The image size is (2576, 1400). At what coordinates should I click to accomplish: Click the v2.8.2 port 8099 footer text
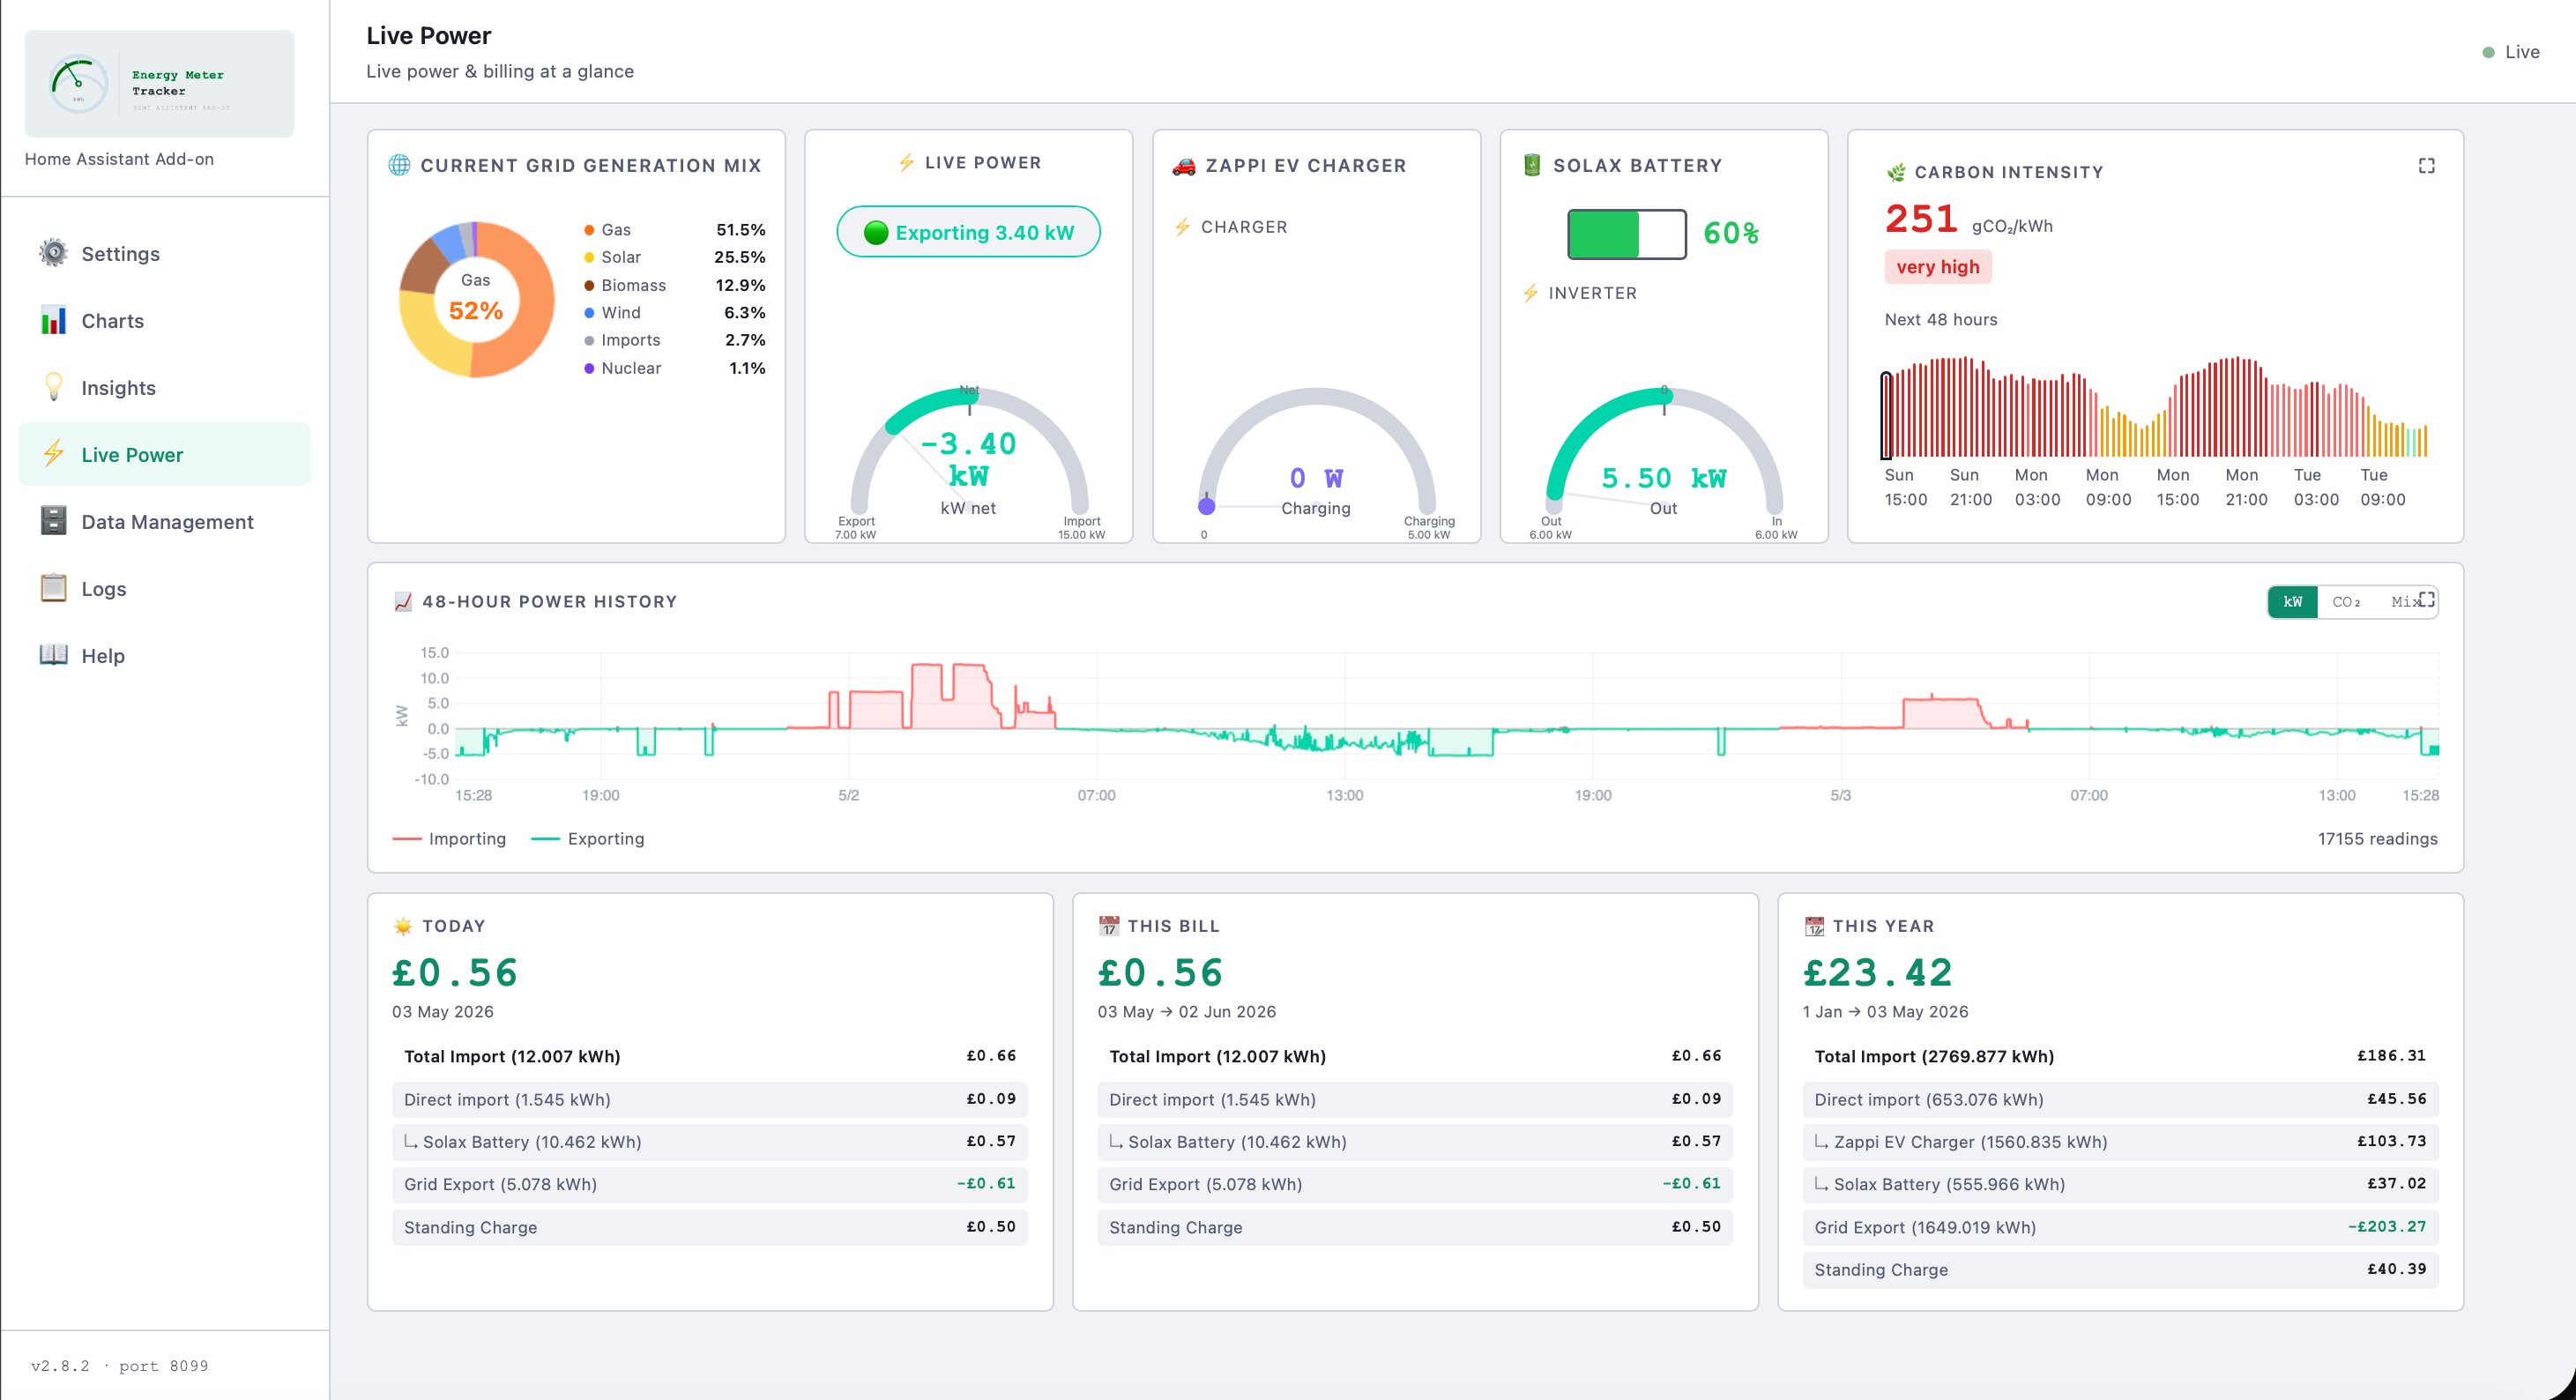tap(119, 1365)
